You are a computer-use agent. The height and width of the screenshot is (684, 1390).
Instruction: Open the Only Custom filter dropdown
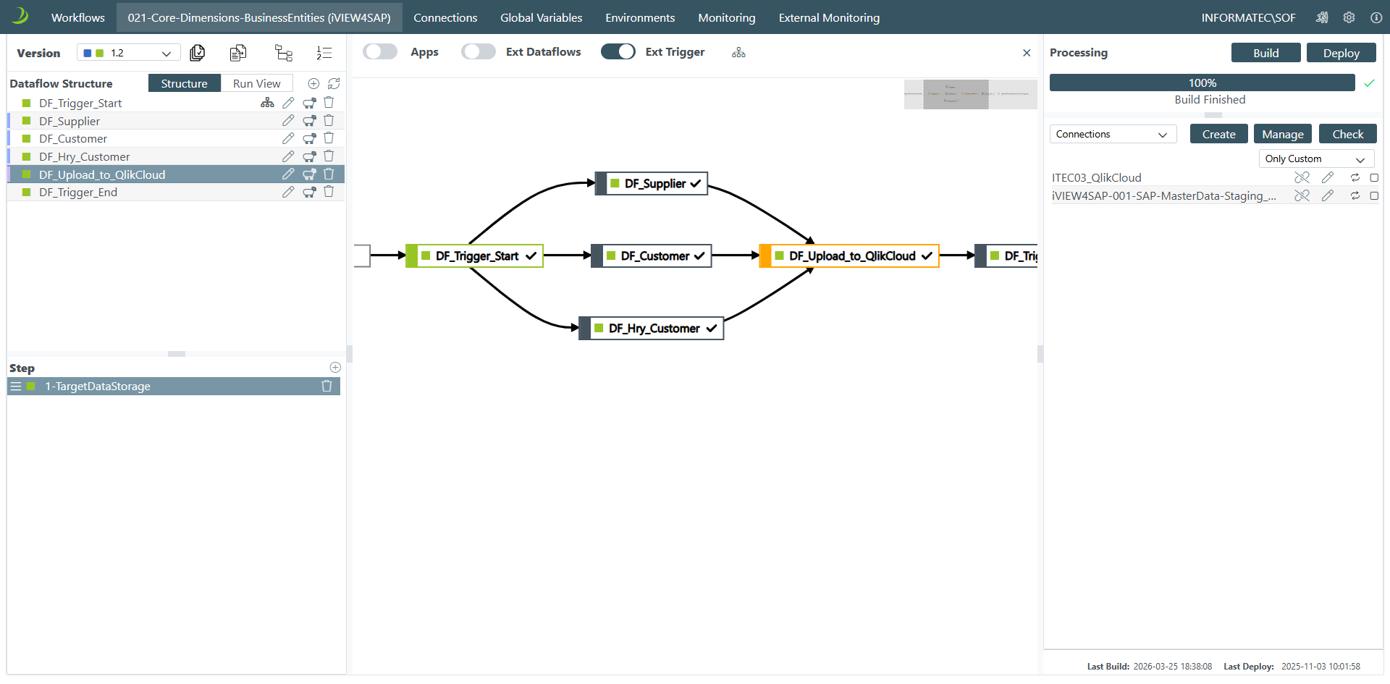(x=1315, y=159)
